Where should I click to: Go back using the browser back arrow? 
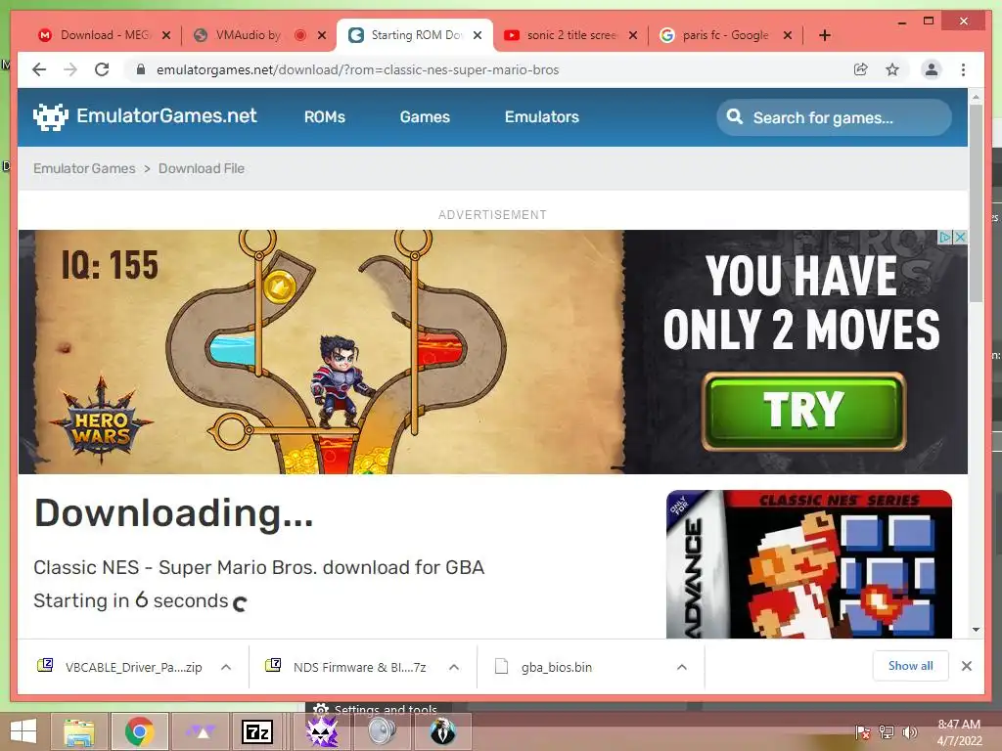[x=39, y=69]
